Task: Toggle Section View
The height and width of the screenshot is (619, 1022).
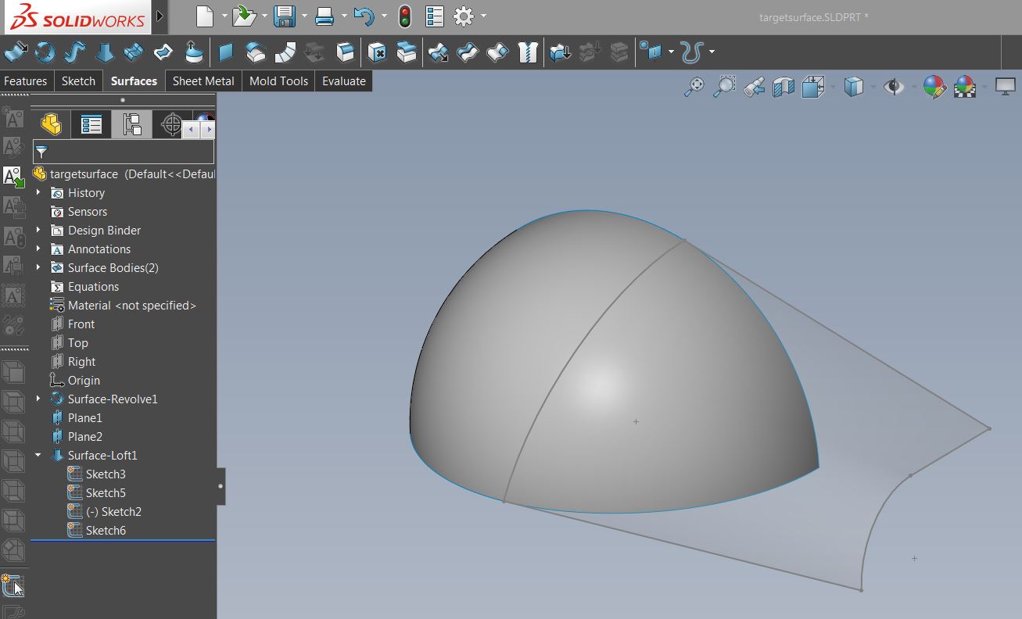Action: pyautogui.click(x=784, y=87)
